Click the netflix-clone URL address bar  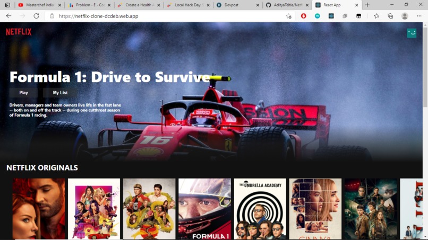169,16
